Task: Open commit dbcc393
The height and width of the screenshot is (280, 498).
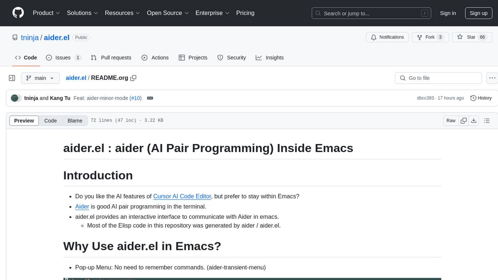Action: click(425, 98)
